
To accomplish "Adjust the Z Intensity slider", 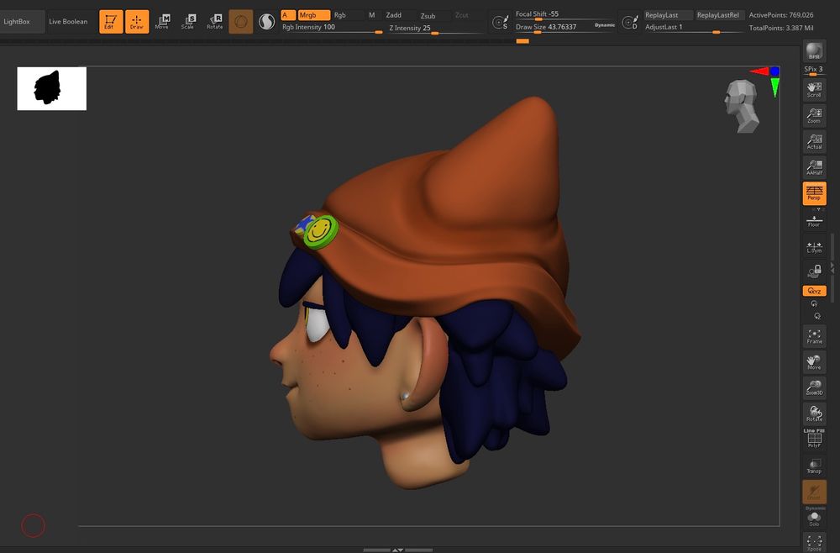I will (437, 29).
